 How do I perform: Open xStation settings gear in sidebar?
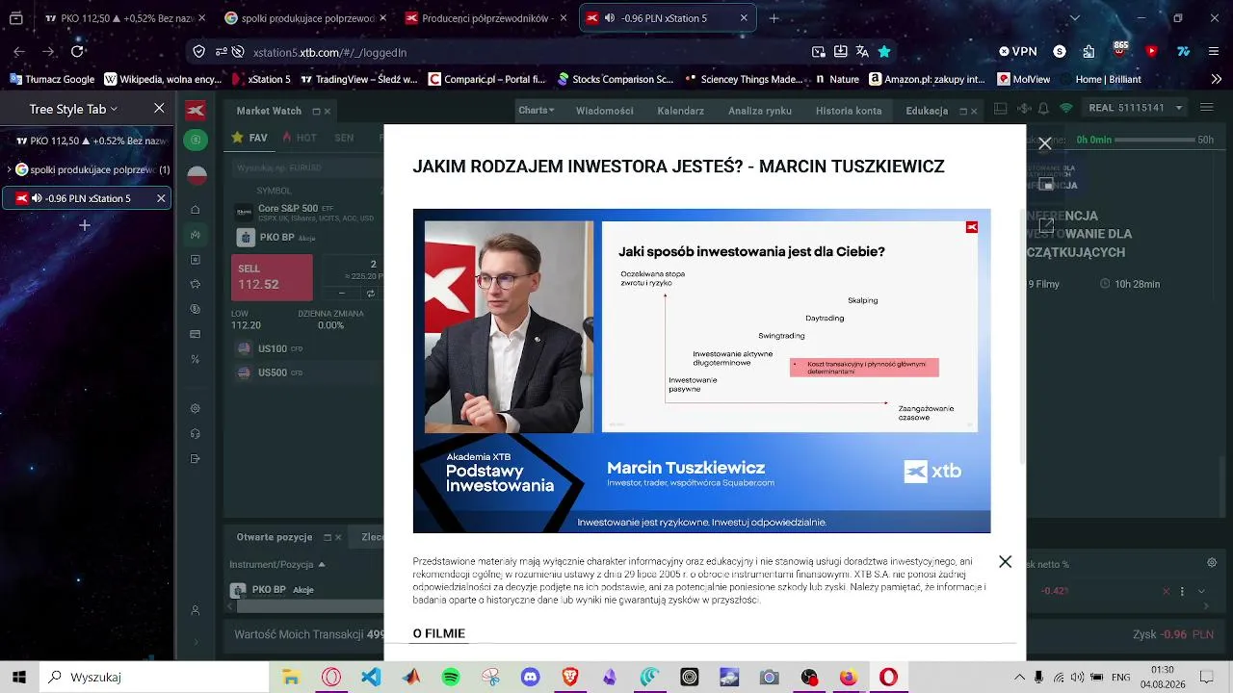pyautogui.click(x=196, y=409)
